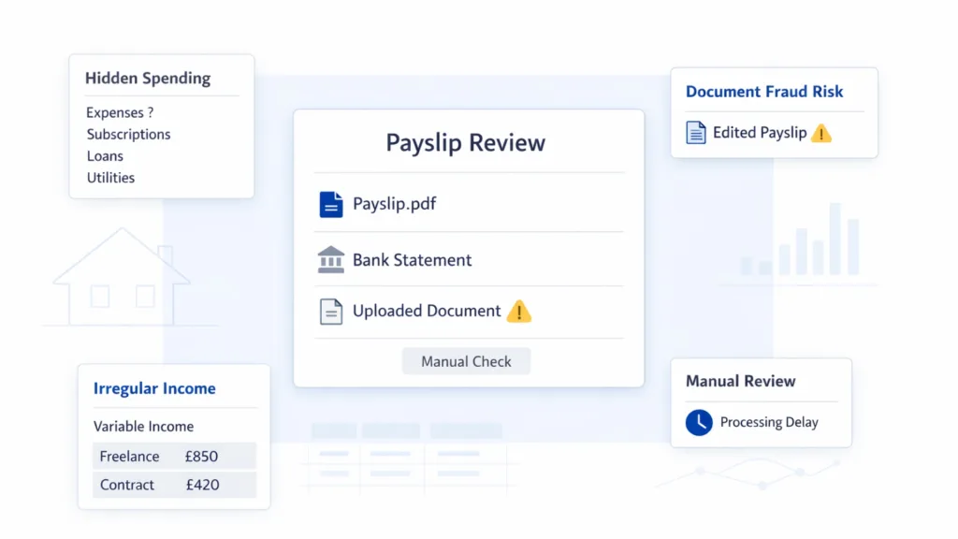Click the Expenses ? item
The width and height of the screenshot is (958, 539).
coord(120,112)
